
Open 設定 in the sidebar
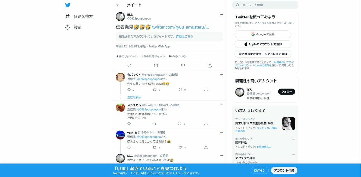coord(73,27)
